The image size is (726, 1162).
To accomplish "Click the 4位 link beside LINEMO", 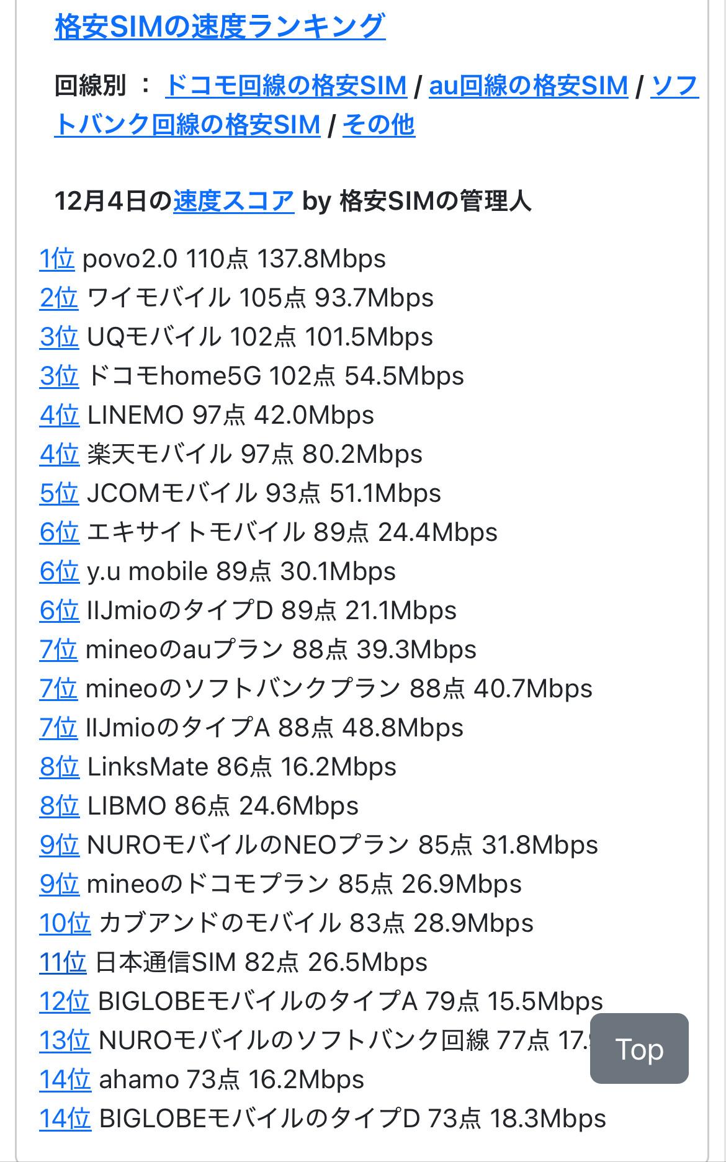I will click(59, 415).
